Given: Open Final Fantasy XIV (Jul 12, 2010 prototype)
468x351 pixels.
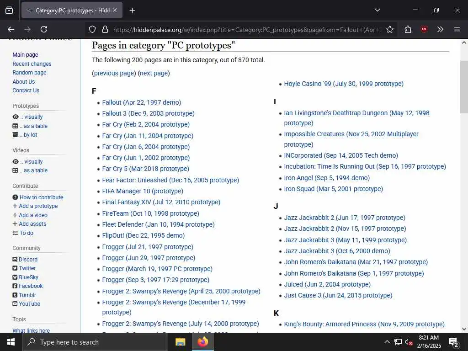Looking at the screenshot, I should [161, 202].
